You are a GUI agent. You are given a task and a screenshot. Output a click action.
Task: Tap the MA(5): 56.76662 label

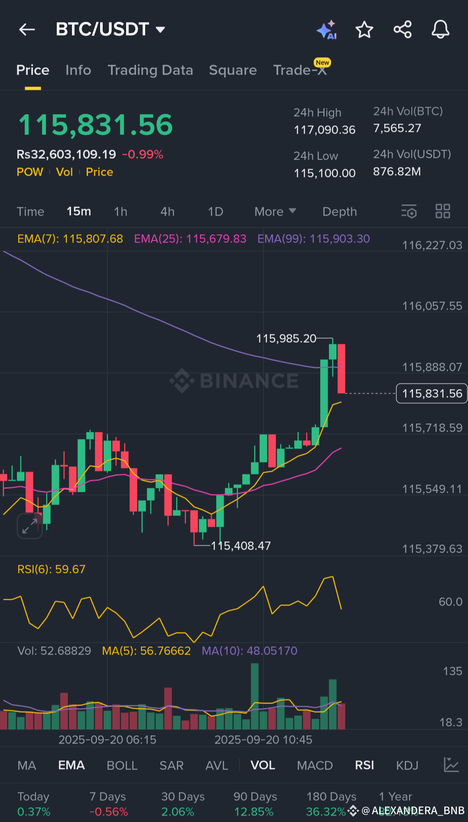[146, 651]
